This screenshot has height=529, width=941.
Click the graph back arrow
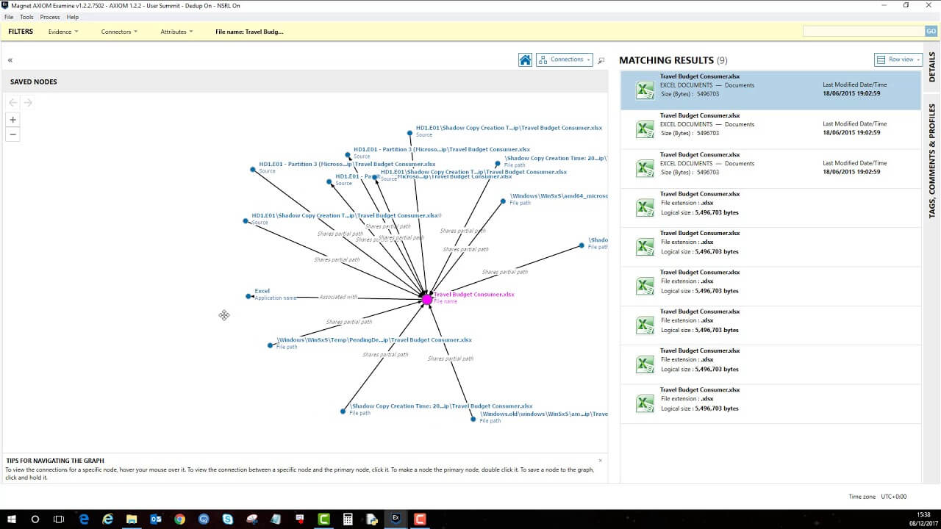click(x=12, y=103)
